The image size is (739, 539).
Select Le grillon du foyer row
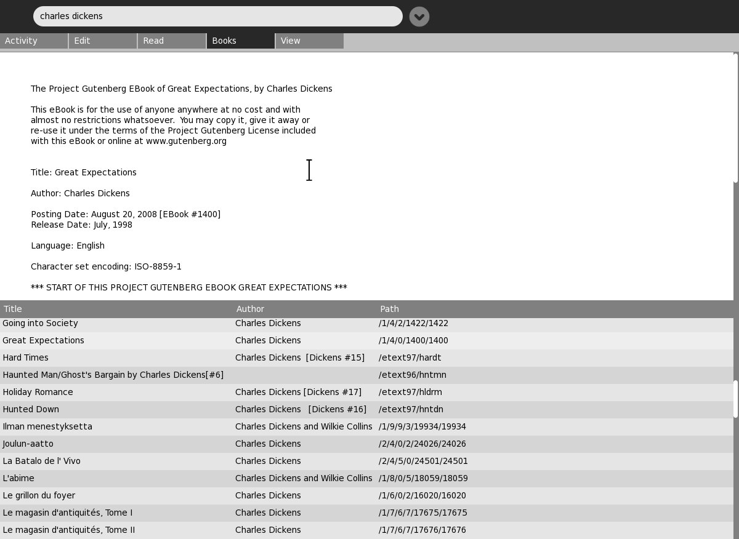coord(39,495)
